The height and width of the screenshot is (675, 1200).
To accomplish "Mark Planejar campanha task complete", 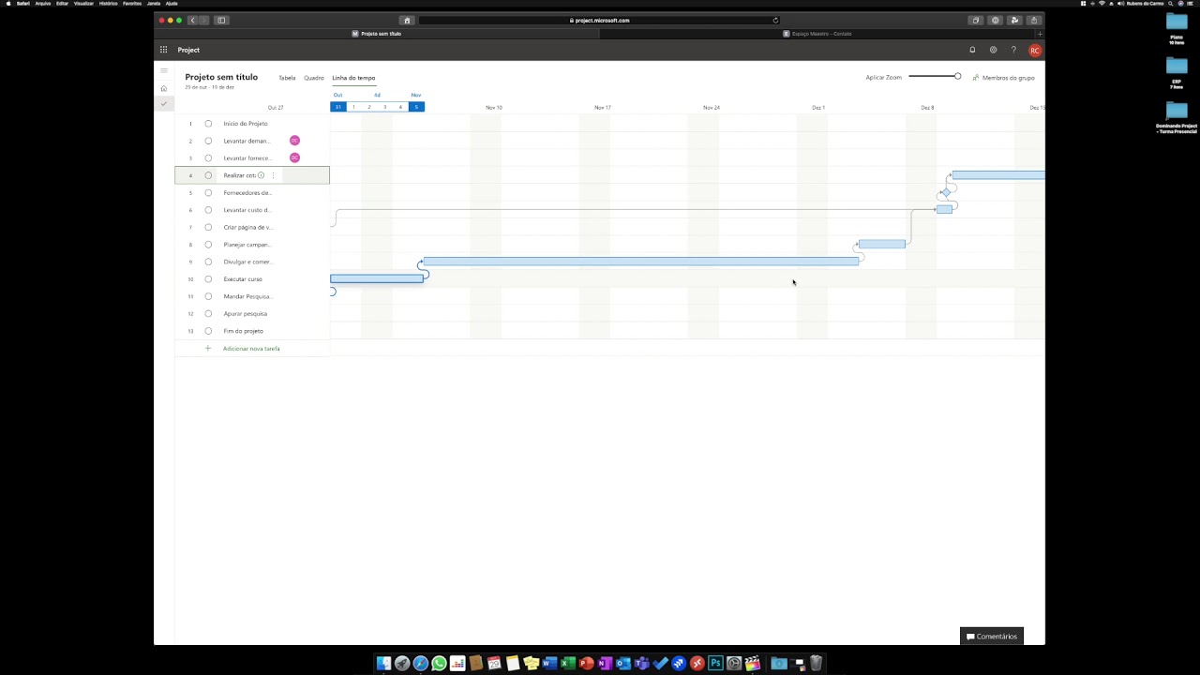I will (x=208, y=245).
